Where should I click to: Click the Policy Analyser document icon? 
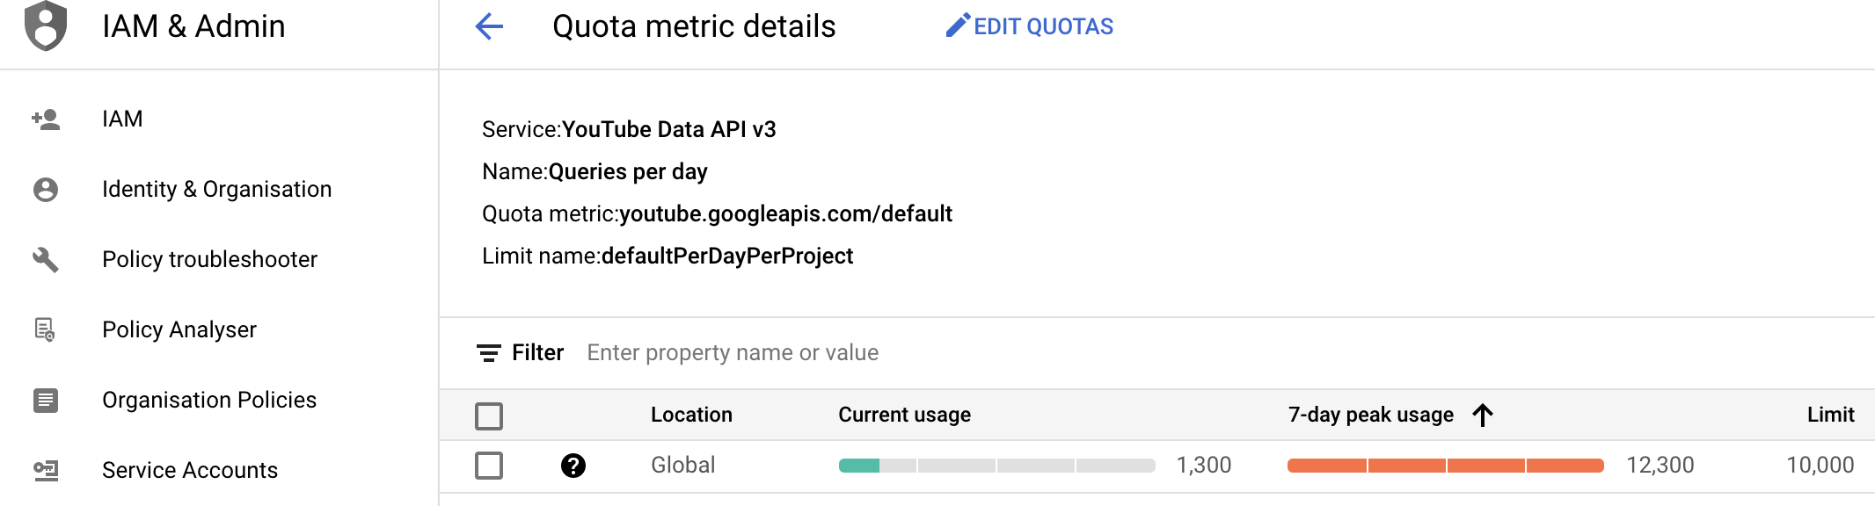point(45,329)
